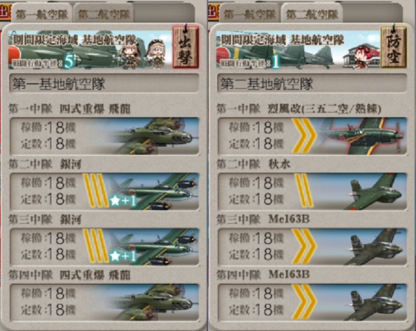Switch to 第一航空隊 tab in right panel
The image size is (416, 331).
pos(250,14)
